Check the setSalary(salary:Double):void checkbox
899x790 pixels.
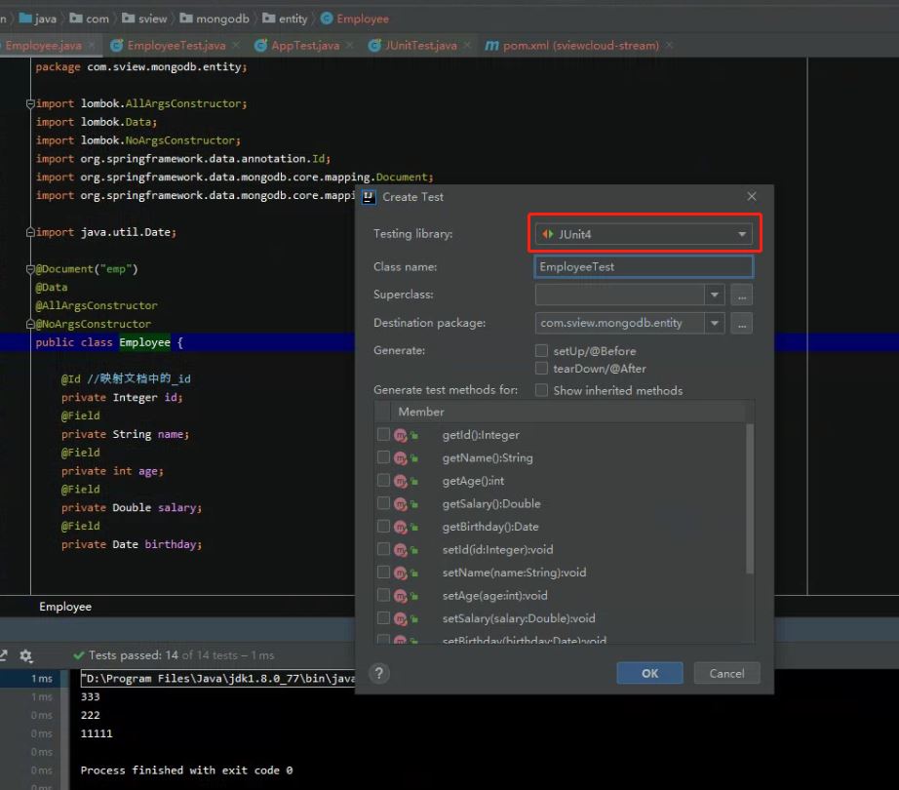pyautogui.click(x=383, y=618)
